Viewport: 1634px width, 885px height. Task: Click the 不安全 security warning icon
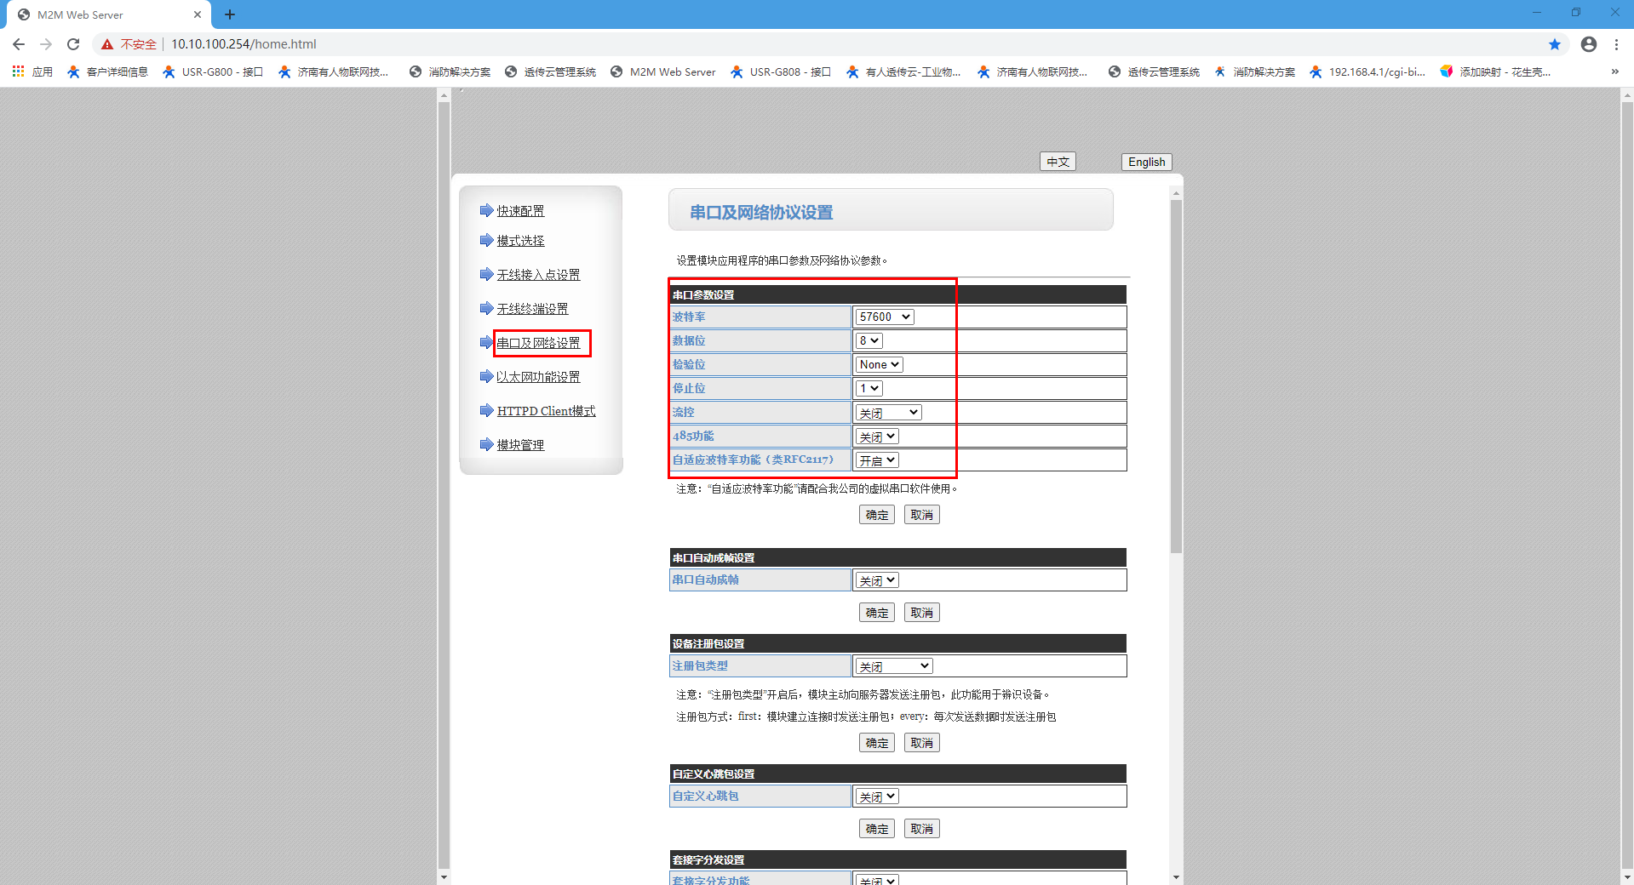(107, 44)
